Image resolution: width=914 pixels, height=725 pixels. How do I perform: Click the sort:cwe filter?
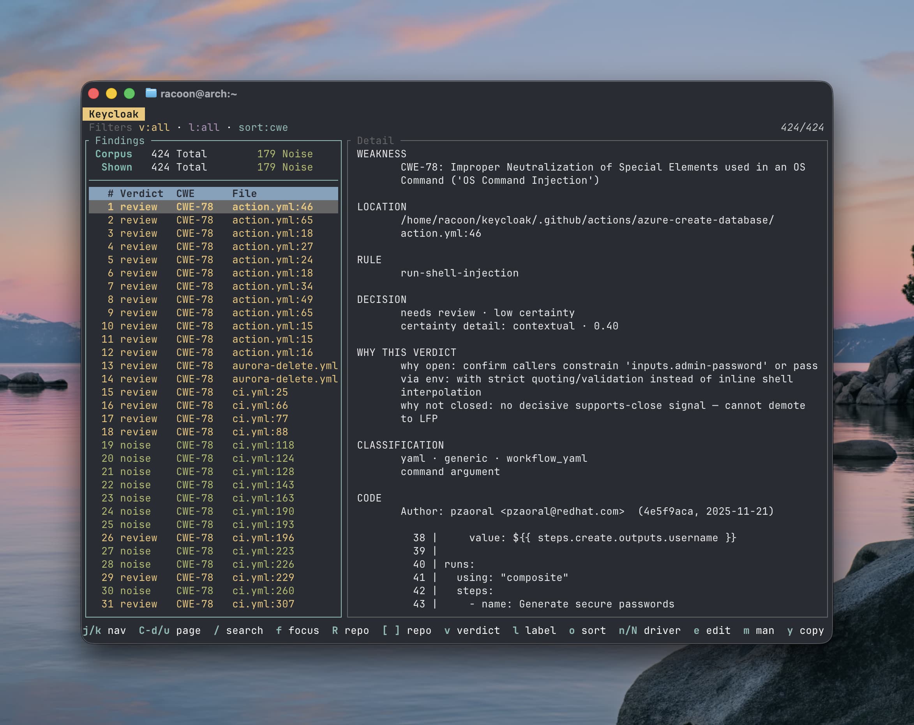(x=263, y=128)
